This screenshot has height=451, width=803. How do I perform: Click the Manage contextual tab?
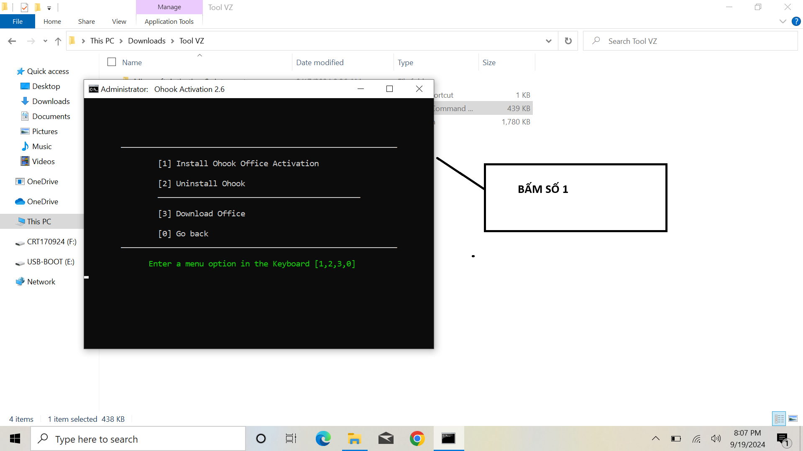(169, 7)
